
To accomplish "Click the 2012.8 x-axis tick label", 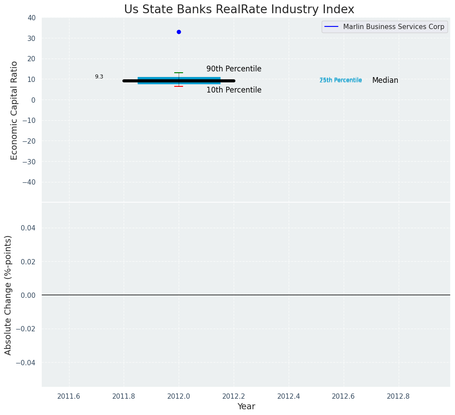I will click(398, 396).
